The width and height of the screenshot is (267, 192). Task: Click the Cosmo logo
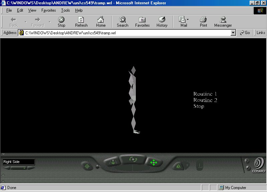pos(259,165)
